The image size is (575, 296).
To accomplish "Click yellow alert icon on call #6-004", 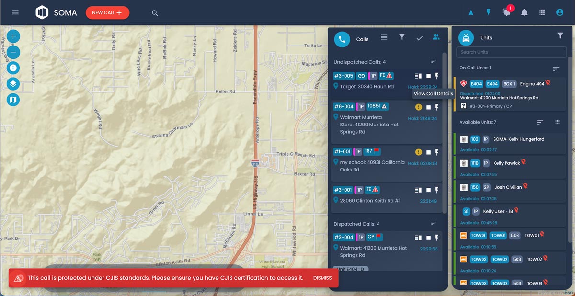I will click(x=418, y=107).
